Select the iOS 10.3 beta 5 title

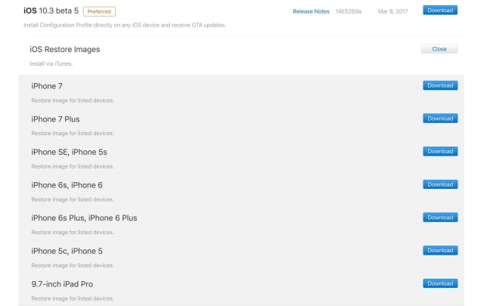point(51,11)
